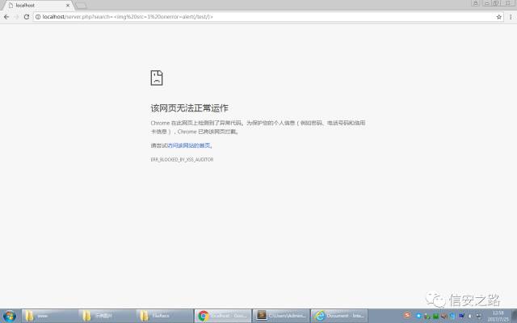The height and width of the screenshot is (323, 517).
Task: Reload the localhost page
Action: 27,17
